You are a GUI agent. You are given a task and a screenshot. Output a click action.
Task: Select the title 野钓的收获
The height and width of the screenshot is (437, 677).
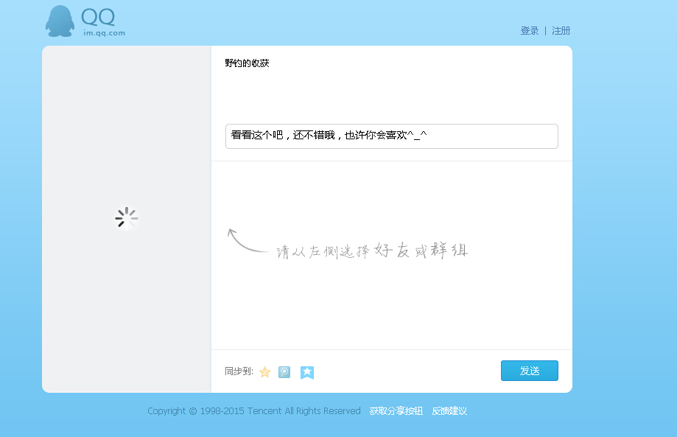247,63
